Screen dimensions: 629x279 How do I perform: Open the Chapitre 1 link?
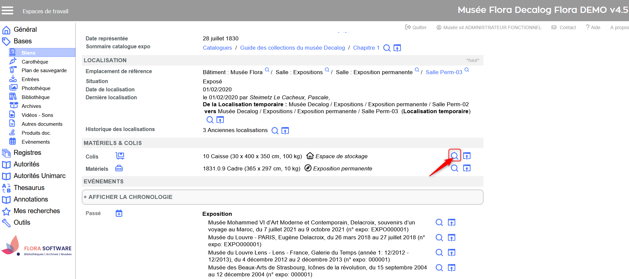366,48
